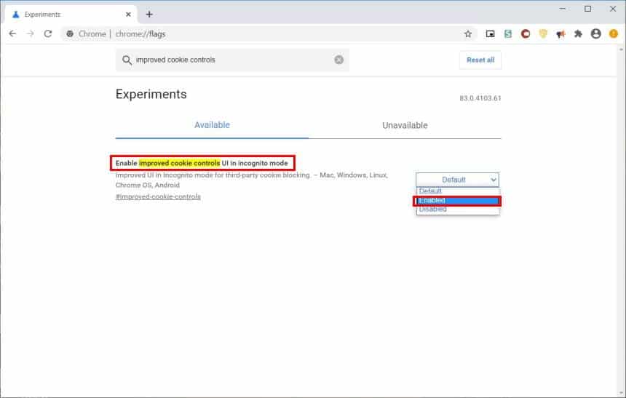Click the green S extension icon

click(x=508, y=34)
